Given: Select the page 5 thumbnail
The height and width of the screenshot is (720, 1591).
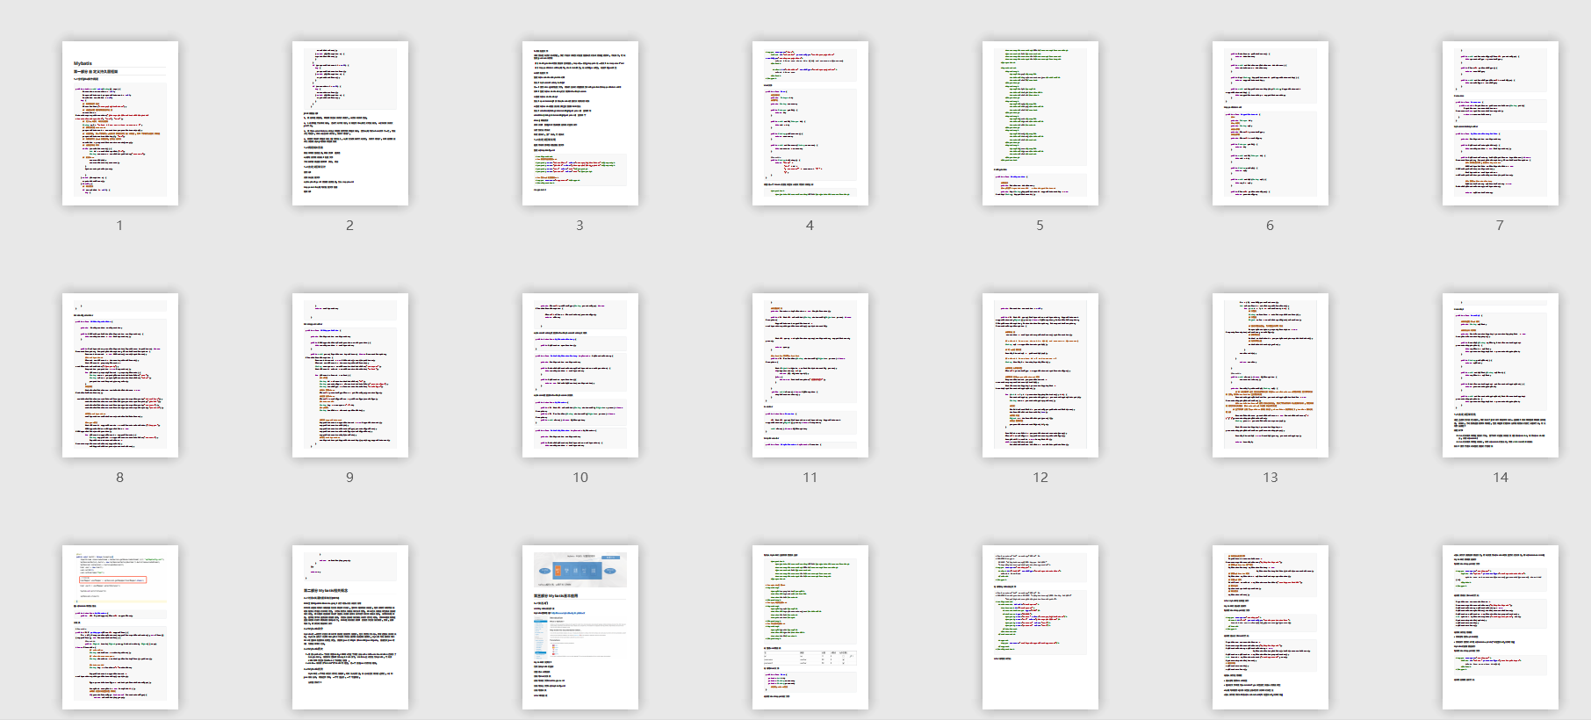Looking at the screenshot, I should 1040,124.
